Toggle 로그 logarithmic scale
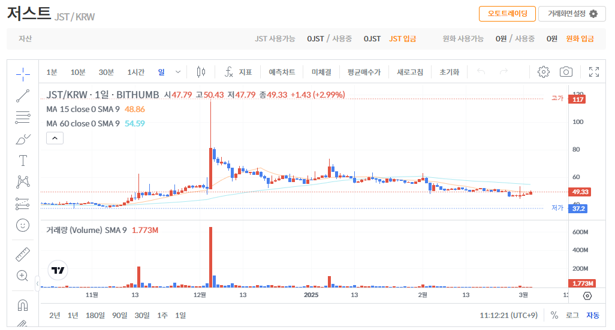 572,315
